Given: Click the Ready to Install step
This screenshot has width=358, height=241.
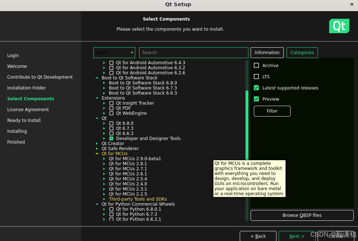Looking at the screenshot, I should click(24, 120).
